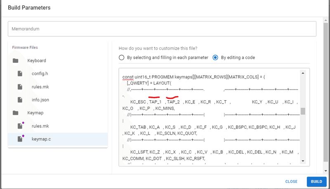This screenshot has height=189, width=330.
Task: Collapse the Keymap folder
Action: [x=35, y=113]
